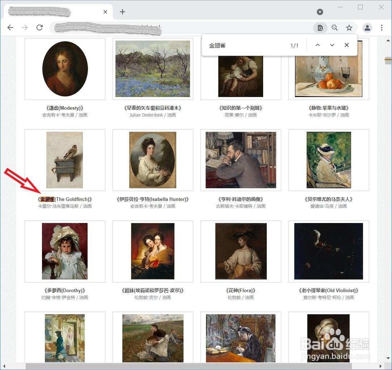392x370 pixels.
Task: Open Chrome three-dot menu
Action: 382,28
